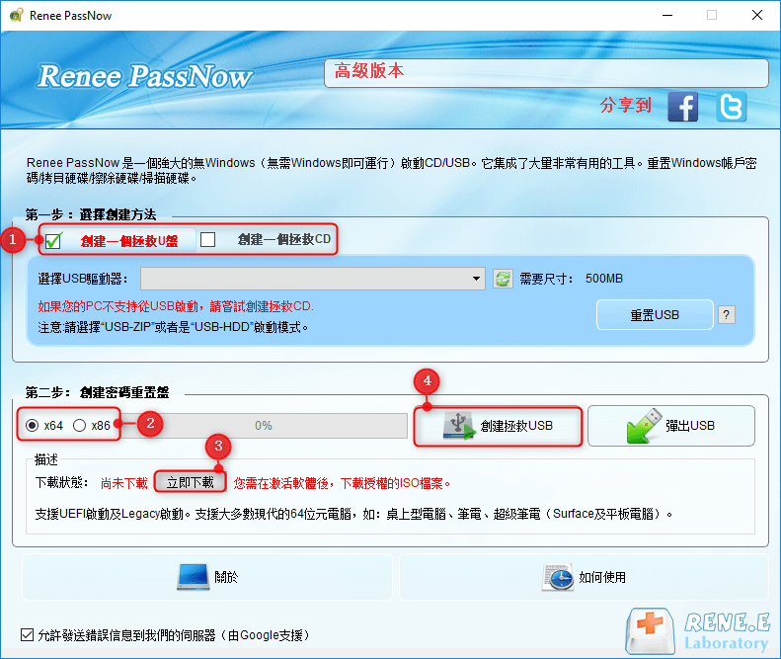The image size is (781, 659).
Task: Click the 500MB required size value
Action: click(603, 279)
